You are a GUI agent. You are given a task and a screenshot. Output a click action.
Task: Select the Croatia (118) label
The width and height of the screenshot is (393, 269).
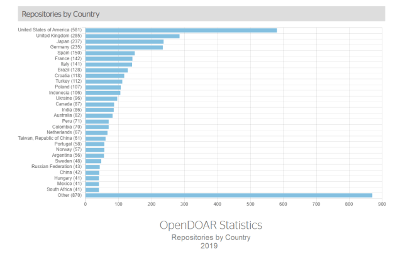(x=64, y=75)
